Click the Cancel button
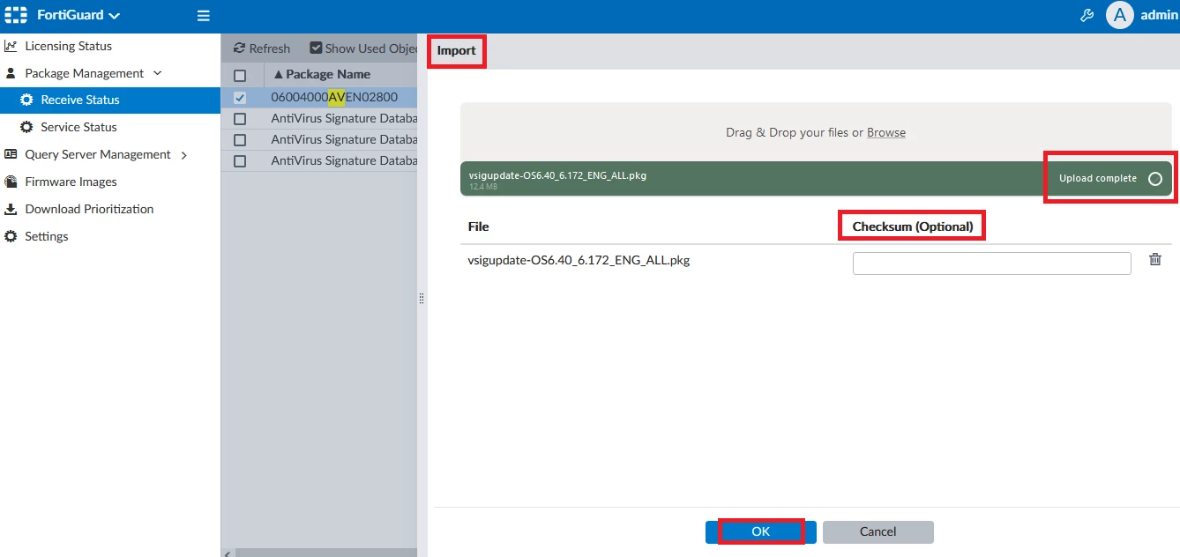Viewport: 1180px width, 557px height. click(x=878, y=531)
